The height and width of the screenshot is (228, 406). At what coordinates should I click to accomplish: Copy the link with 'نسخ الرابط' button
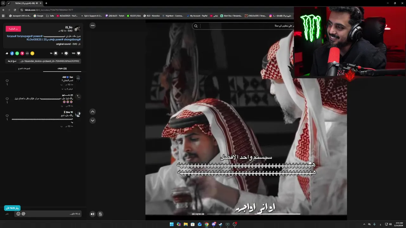pos(12,61)
